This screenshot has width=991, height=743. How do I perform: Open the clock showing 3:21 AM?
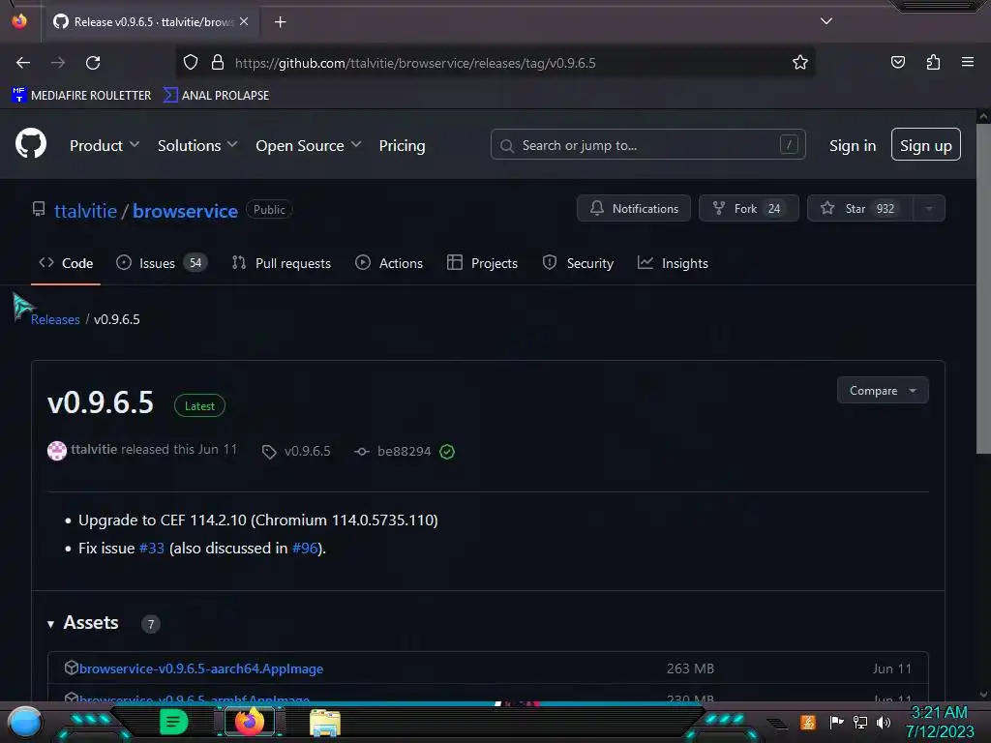pyautogui.click(x=940, y=722)
